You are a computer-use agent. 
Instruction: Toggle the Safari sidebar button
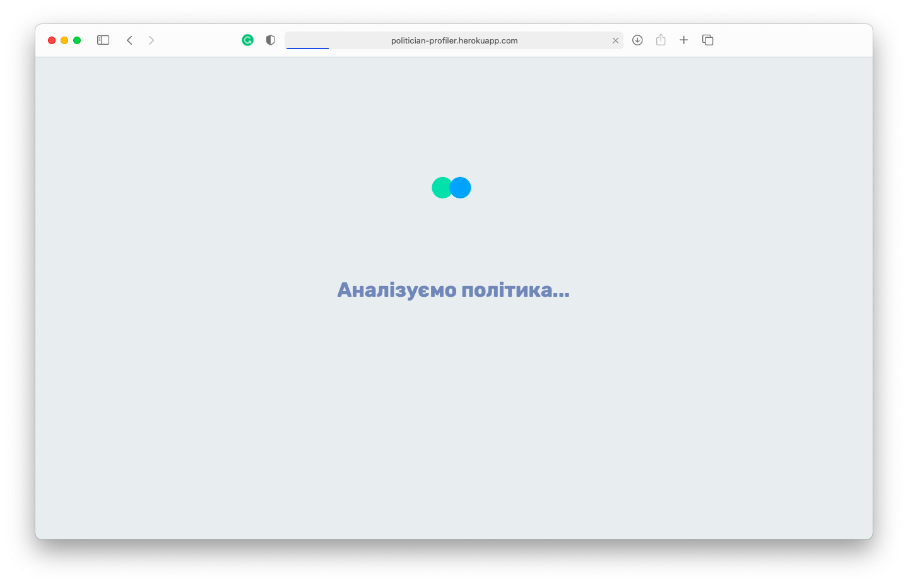103,40
